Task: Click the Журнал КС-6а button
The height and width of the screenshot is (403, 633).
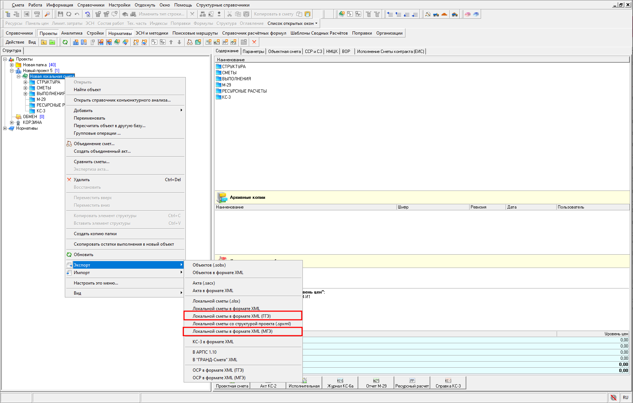Action: 340,383
